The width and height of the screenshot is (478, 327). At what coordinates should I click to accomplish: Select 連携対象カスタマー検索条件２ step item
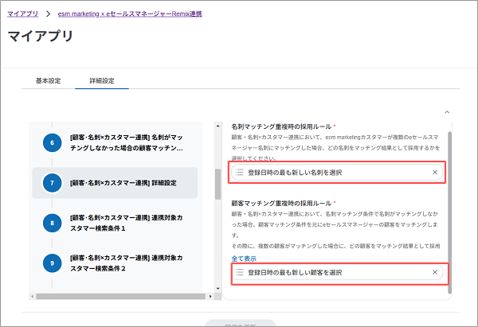click(127, 264)
